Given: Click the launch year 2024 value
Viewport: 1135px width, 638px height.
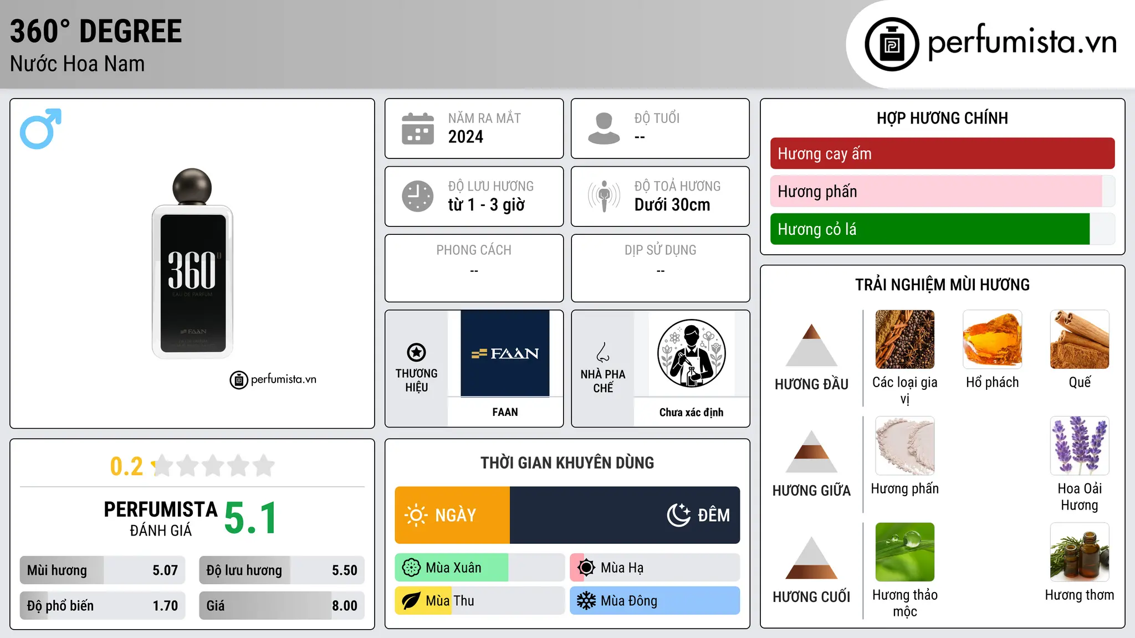Looking at the screenshot, I should (x=466, y=137).
